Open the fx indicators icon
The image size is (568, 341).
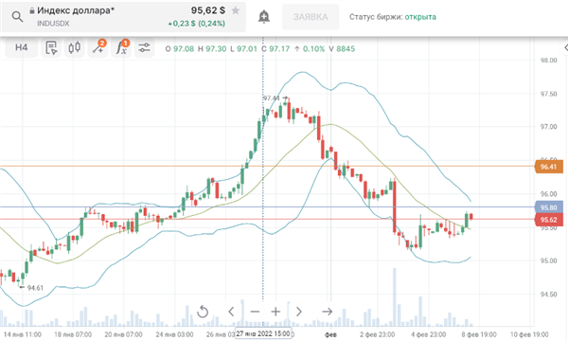point(121,47)
